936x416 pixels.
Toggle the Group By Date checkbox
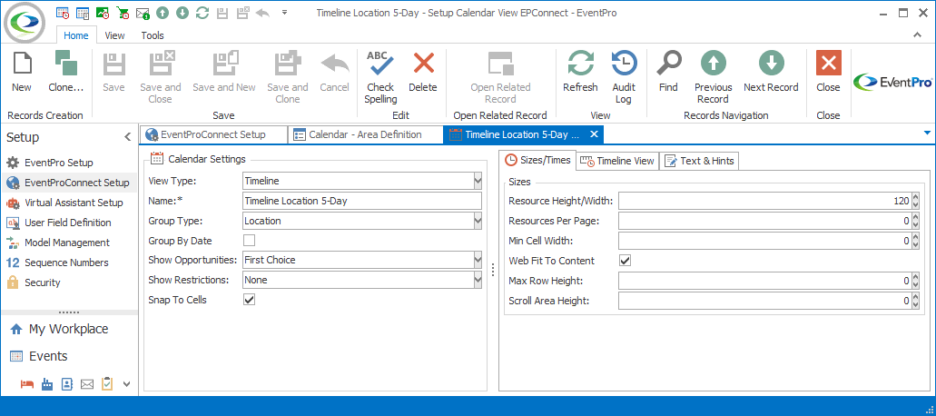tap(250, 241)
